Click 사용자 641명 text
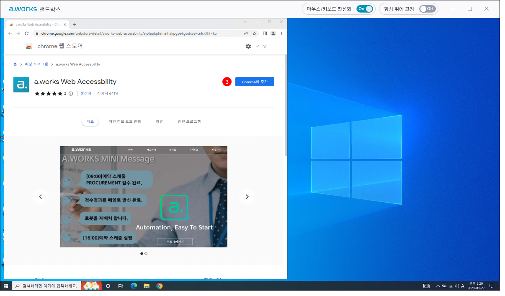The width and height of the screenshot is (505, 296). (x=108, y=93)
